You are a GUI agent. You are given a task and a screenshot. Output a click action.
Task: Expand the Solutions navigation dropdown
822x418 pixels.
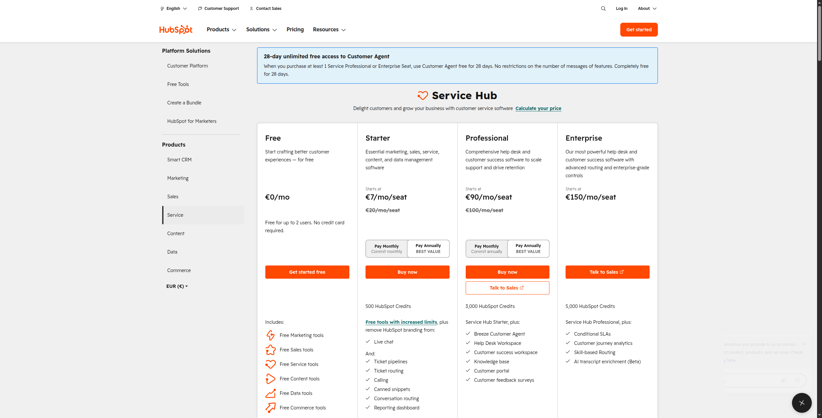(261, 30)
